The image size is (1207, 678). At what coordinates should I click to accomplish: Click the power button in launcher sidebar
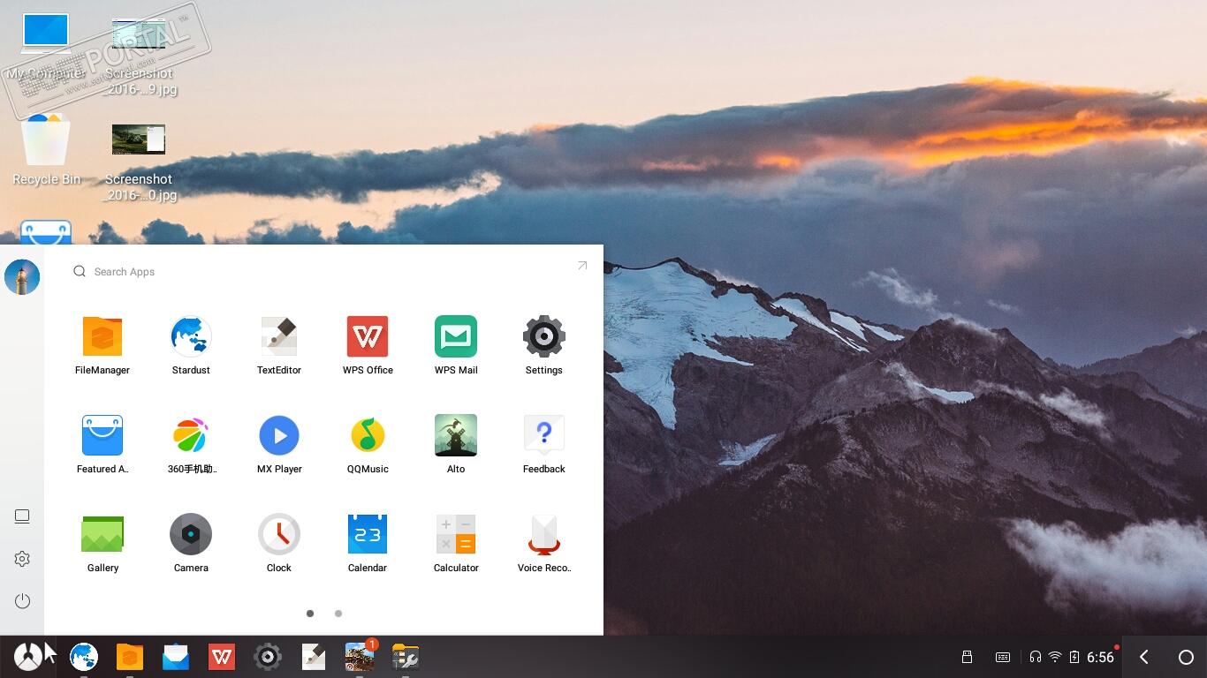pos(22,601)
